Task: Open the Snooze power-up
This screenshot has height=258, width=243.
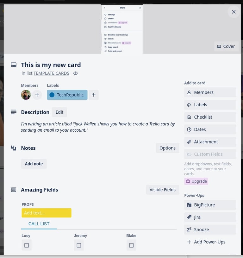Action: [210, 230]
